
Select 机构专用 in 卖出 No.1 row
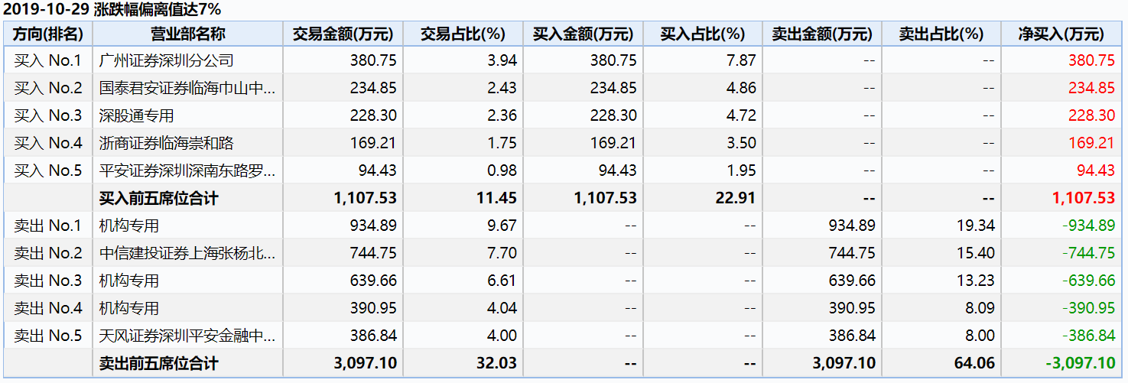pos(129,226)
